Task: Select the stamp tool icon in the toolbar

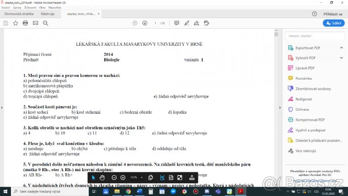Action: coord(206,23)
